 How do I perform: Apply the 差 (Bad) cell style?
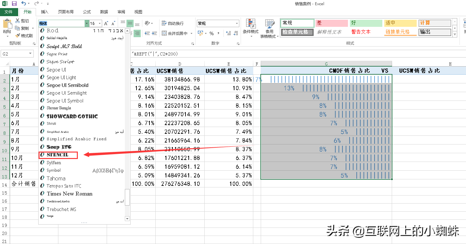(x=331, y=23)
